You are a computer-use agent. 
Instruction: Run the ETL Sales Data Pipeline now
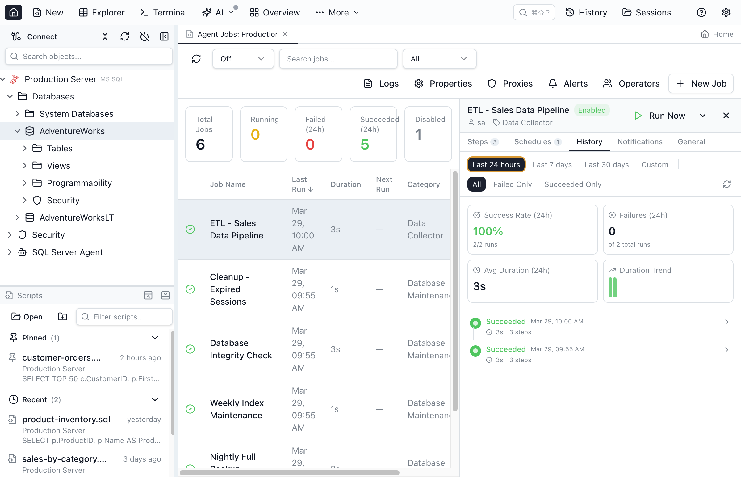point(661,115)
